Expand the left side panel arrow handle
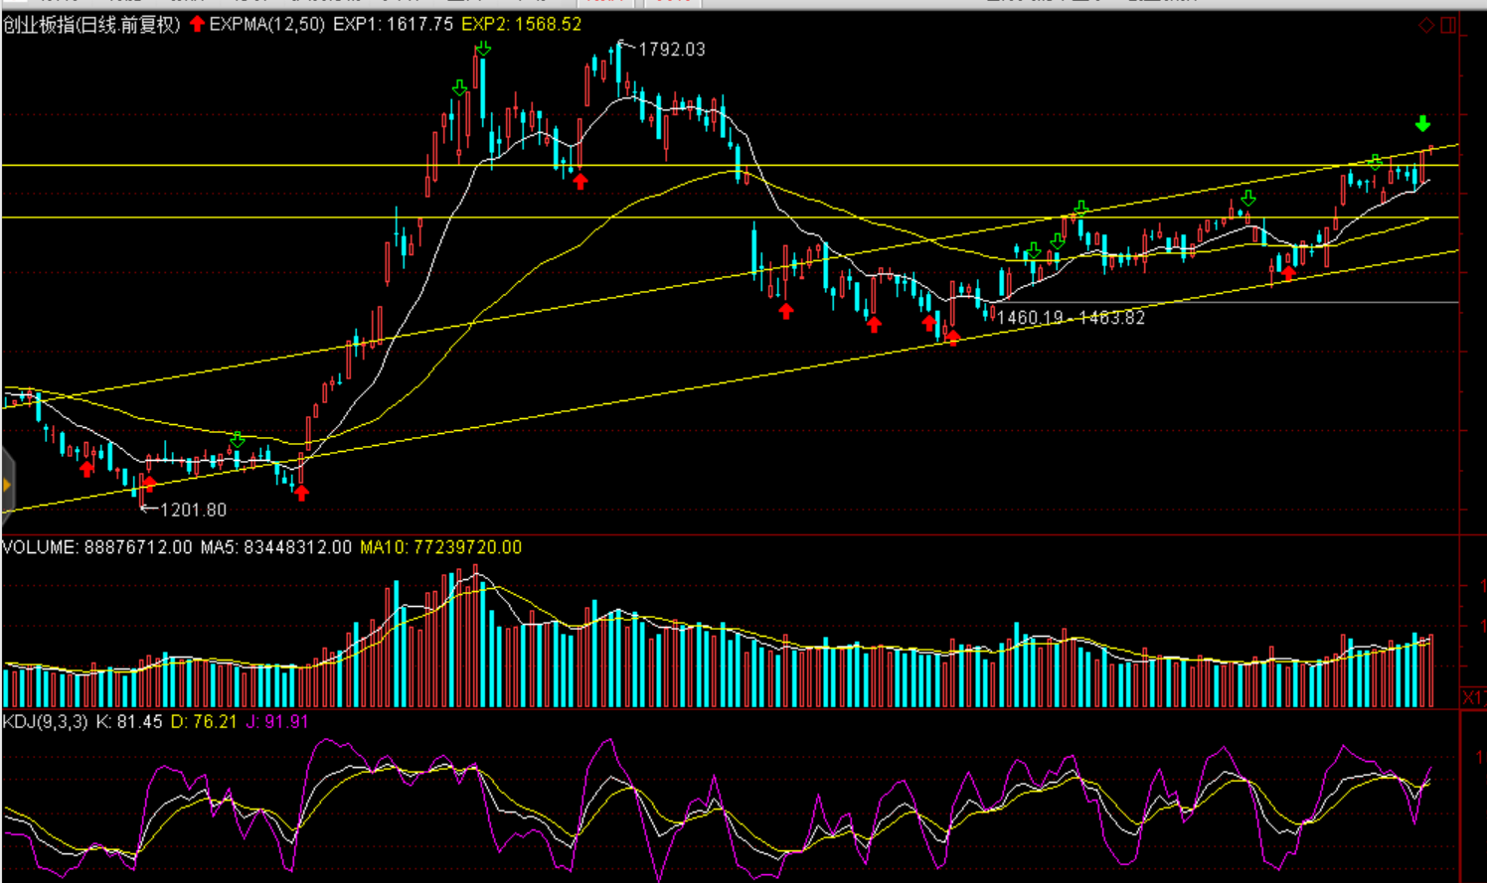The width and height of the screenshot is (1487, 883). click(7, 485)
